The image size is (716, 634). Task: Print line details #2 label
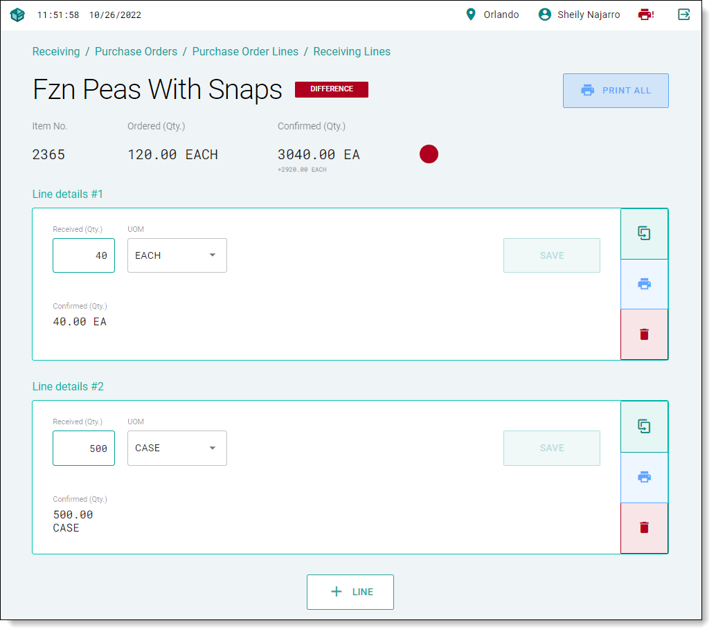click(x=644, y=478)
